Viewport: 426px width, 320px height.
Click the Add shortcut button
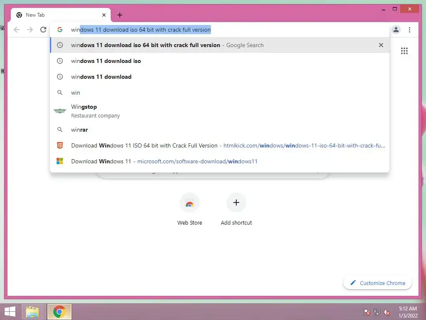[236, 210]
